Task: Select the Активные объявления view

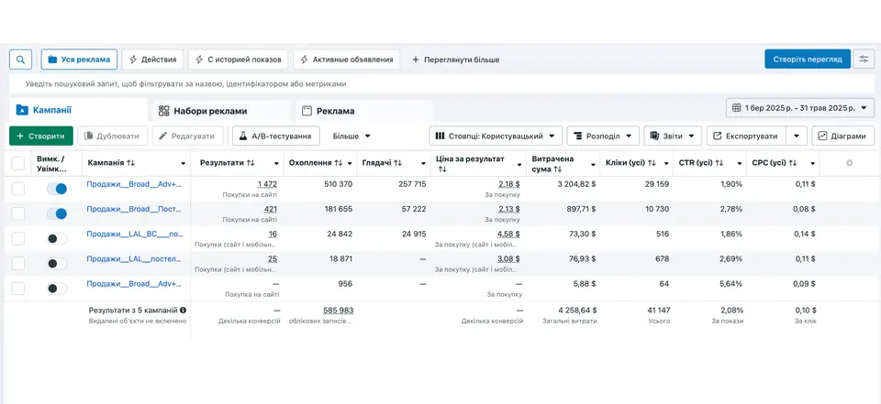Action: [347, 59]
